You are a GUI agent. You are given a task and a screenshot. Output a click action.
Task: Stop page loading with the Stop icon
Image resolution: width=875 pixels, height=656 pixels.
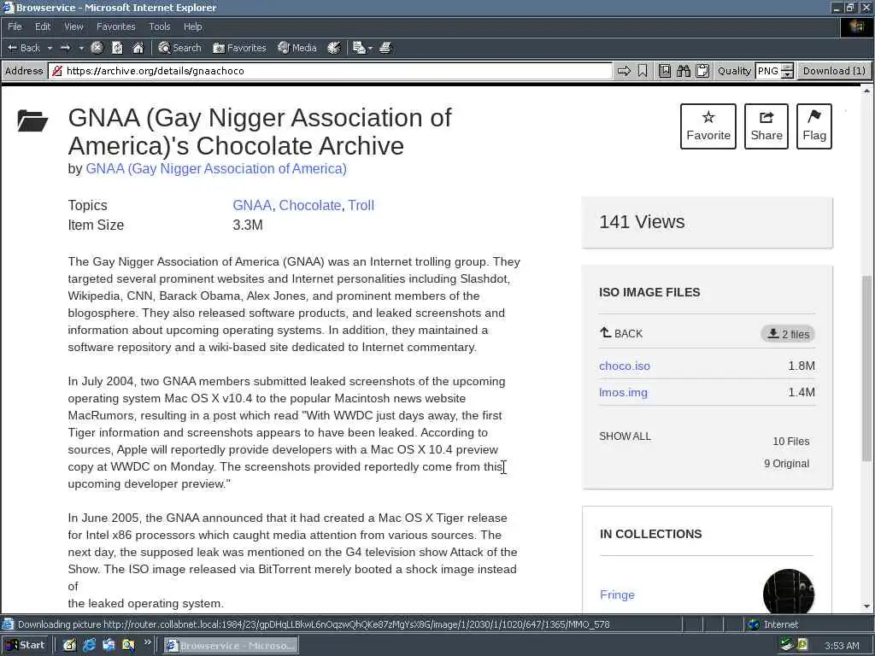[x=97, y=48]
